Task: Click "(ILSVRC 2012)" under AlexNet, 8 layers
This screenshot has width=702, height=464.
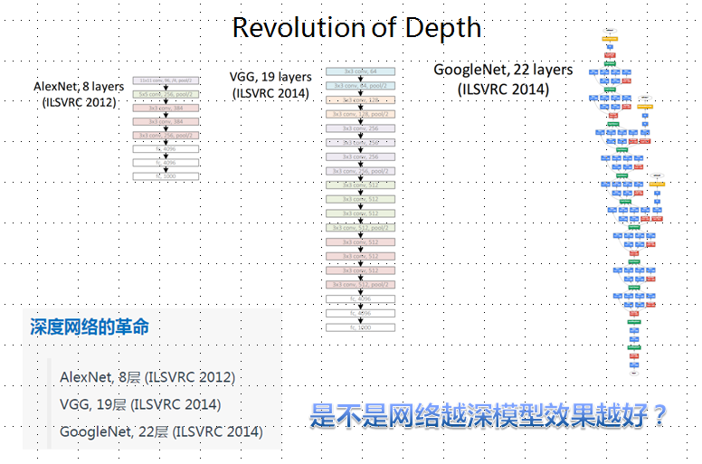Action: pyautogui.click(x=80, y=102)
